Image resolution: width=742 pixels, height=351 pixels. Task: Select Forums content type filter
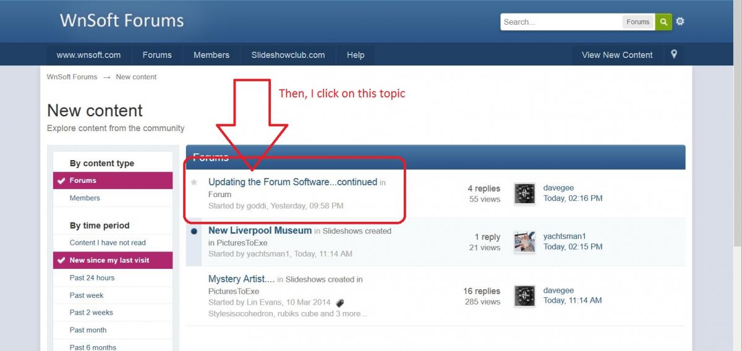[x=113, y=180]
